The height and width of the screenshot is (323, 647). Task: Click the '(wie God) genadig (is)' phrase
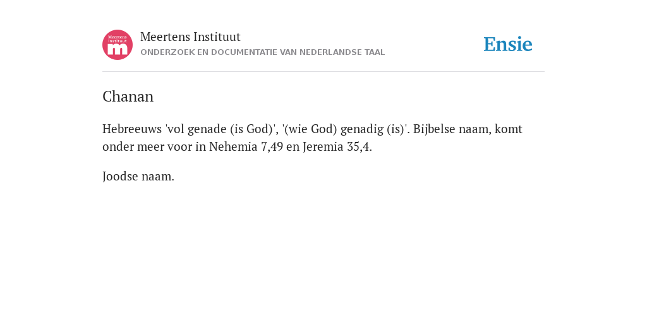(x=346, y=129)
